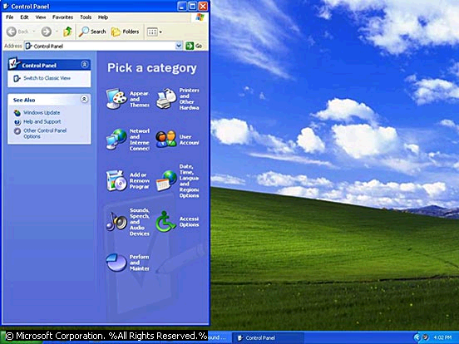459x344 pixels.
Task: Click the Address bar field
Action: [103, 46]
